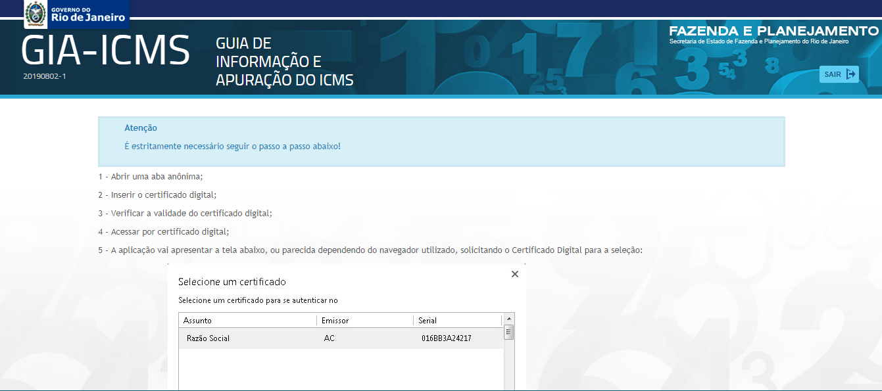The height and width of the screenshot is (391, 882).
Task: Click the exit arrow icon beside SAIR
Action: click(851, 74)
